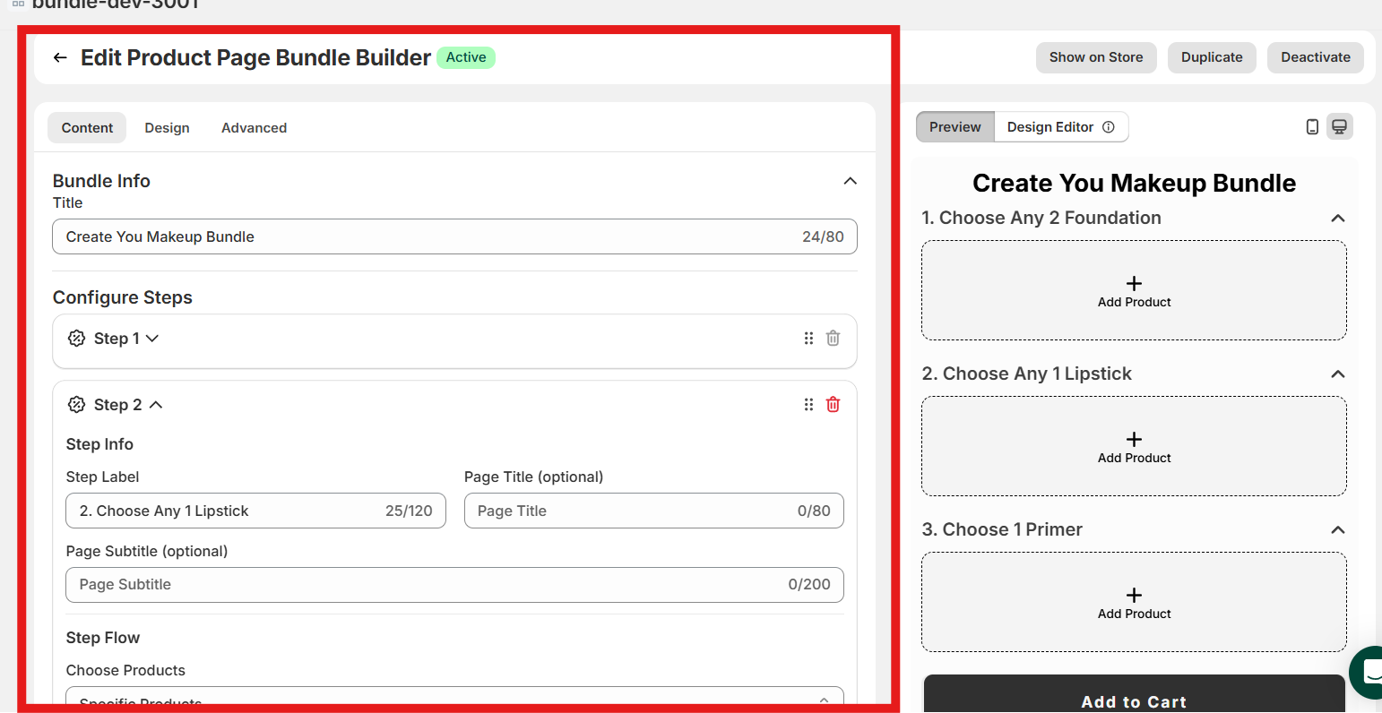Click into the Page Subtitle field
The width and height of the screenshot is (1382, 713).
coord(430,585)
